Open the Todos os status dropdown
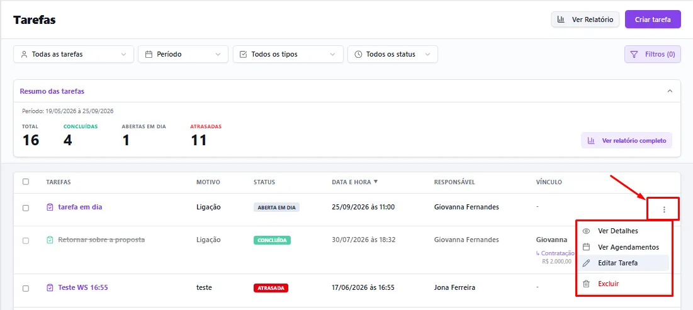The height and width of the screenshot is (310, 693). click(393, 54)
